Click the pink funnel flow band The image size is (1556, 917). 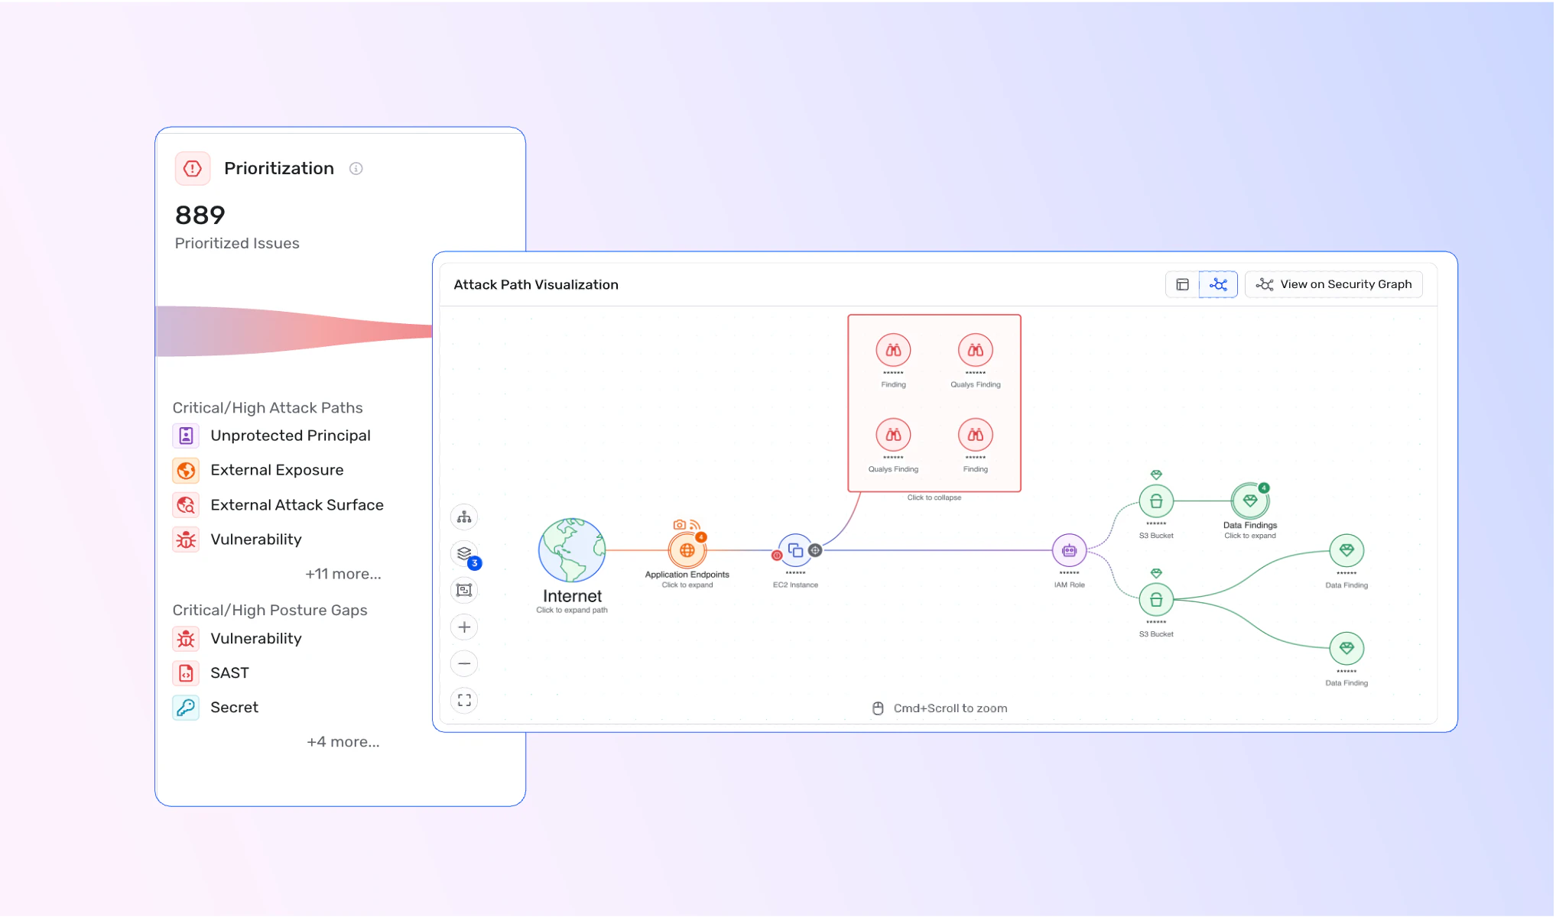[294, 331]
